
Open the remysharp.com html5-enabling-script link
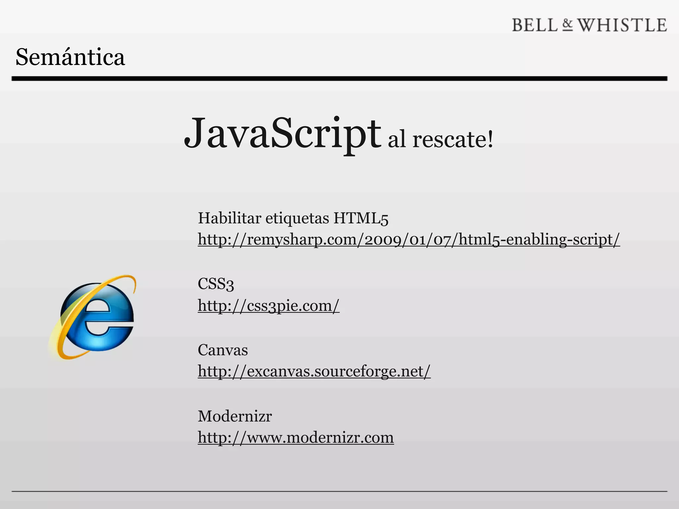[x=409, y=239]
